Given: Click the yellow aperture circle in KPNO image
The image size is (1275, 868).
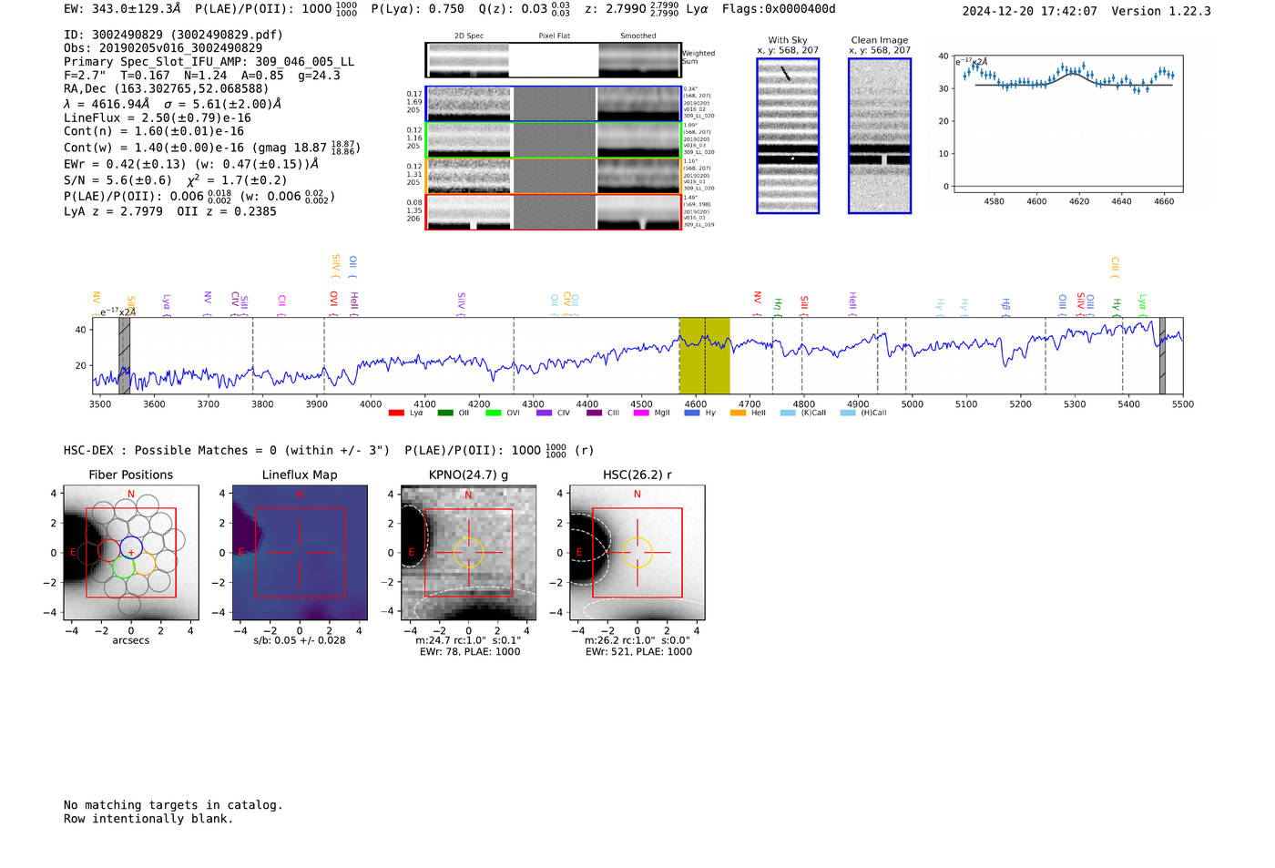Looking at the screenshot, I should [468, 553].
